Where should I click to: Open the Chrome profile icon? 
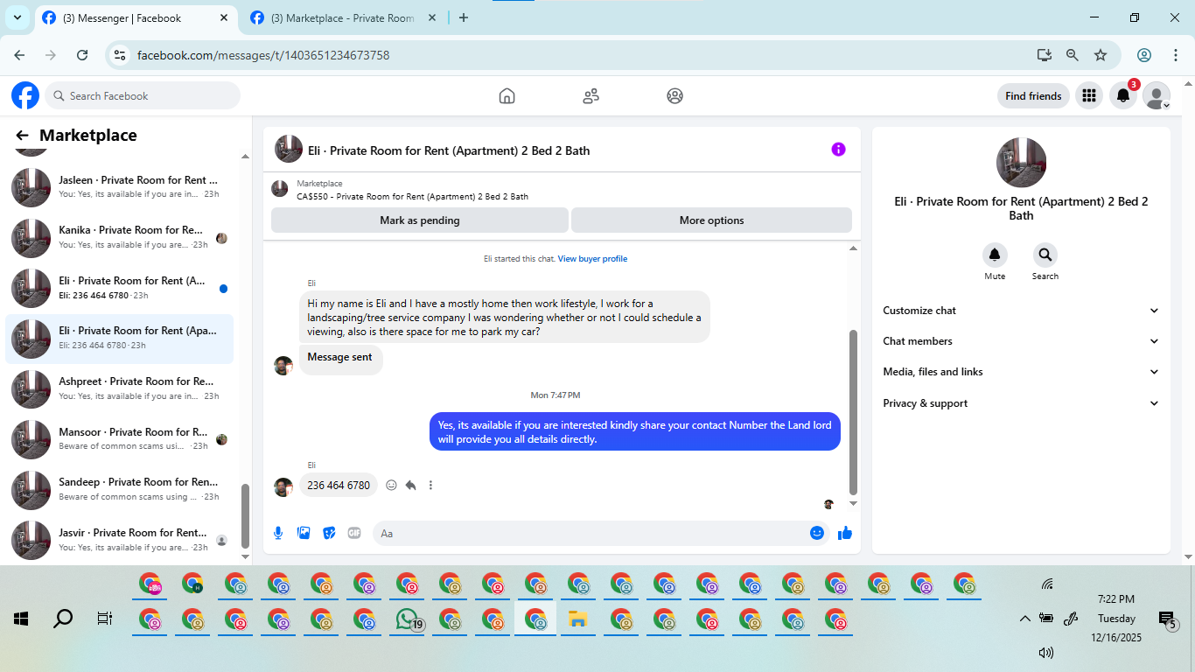[x=1144, y=55]
